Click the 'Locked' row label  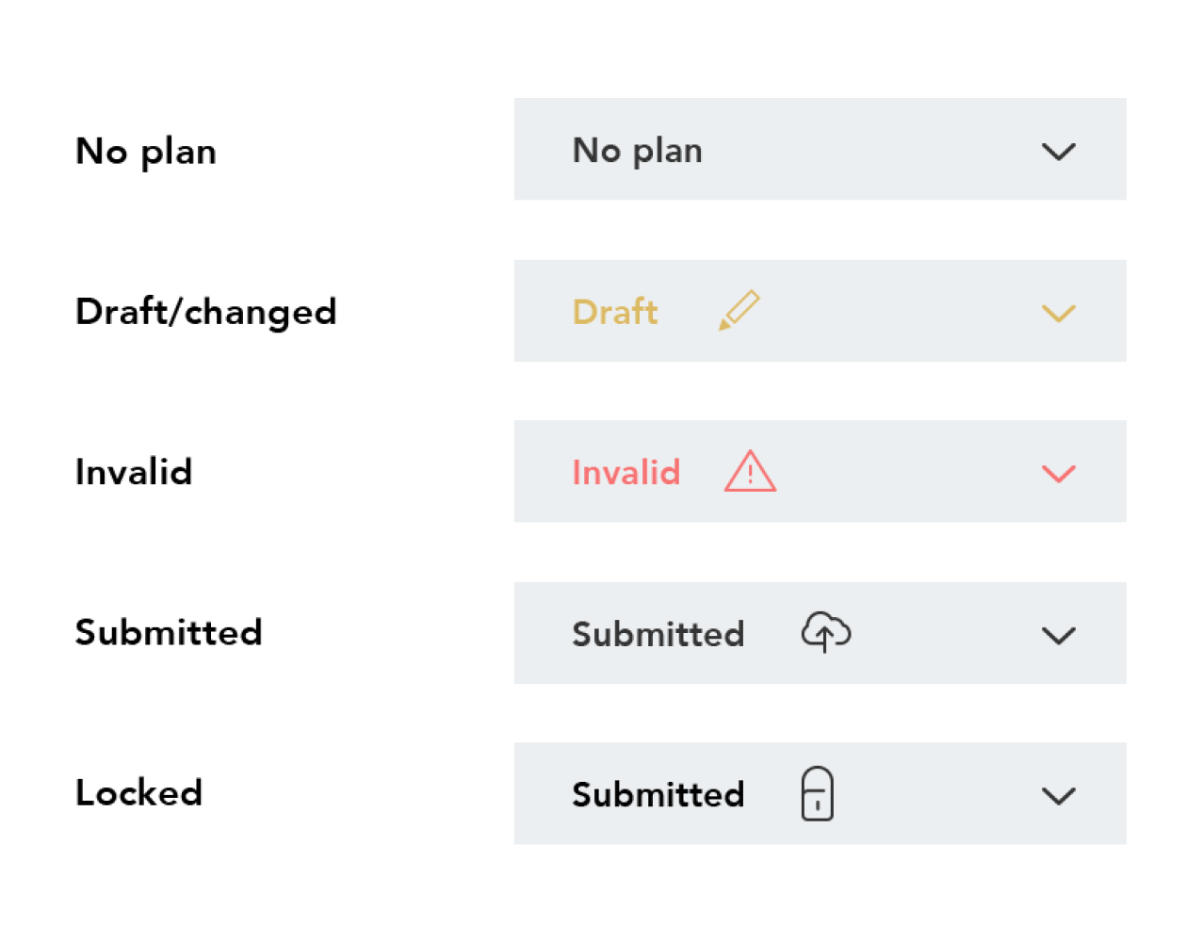[138, 793]
